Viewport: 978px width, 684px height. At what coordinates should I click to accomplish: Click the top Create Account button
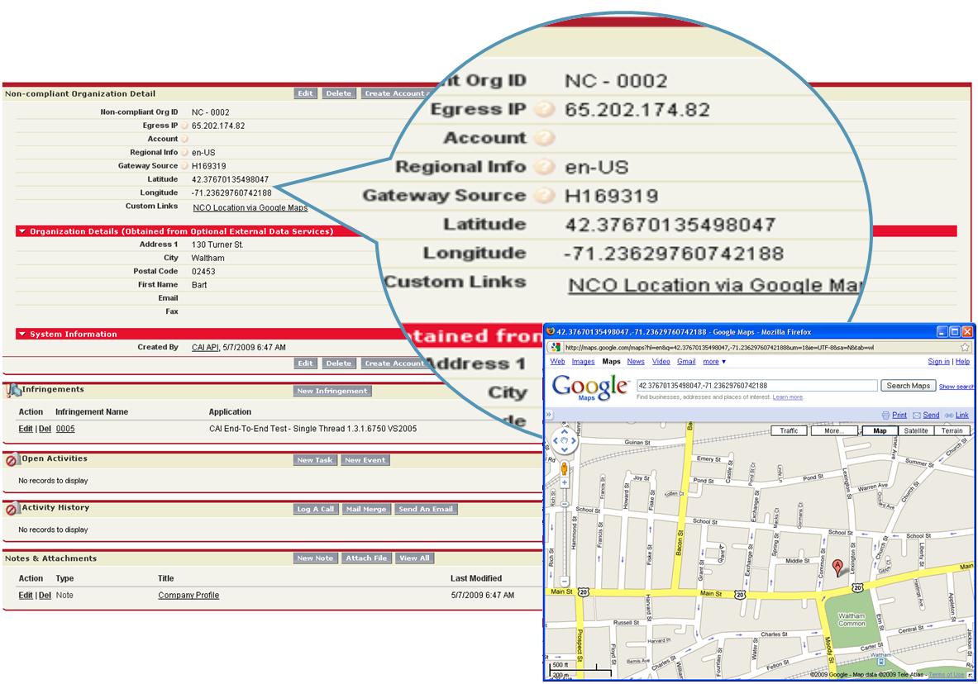(x=395, y=93)
